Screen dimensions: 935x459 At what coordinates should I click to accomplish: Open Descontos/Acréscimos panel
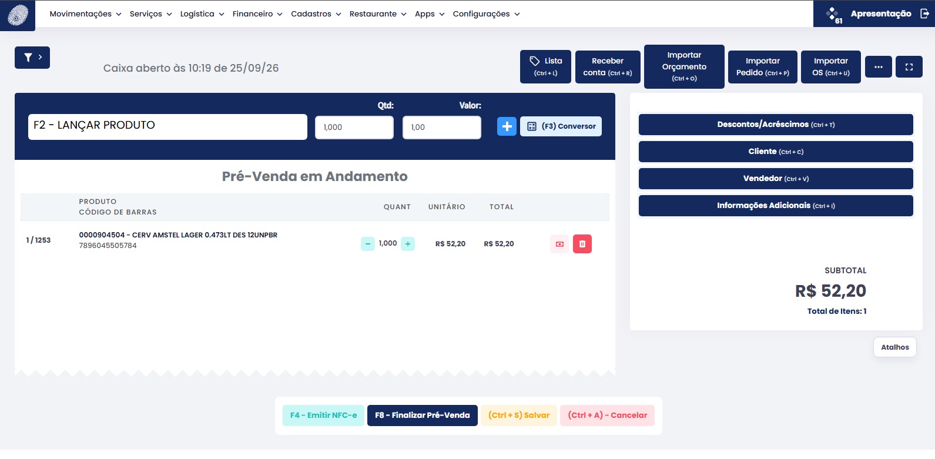click(776, 125)
